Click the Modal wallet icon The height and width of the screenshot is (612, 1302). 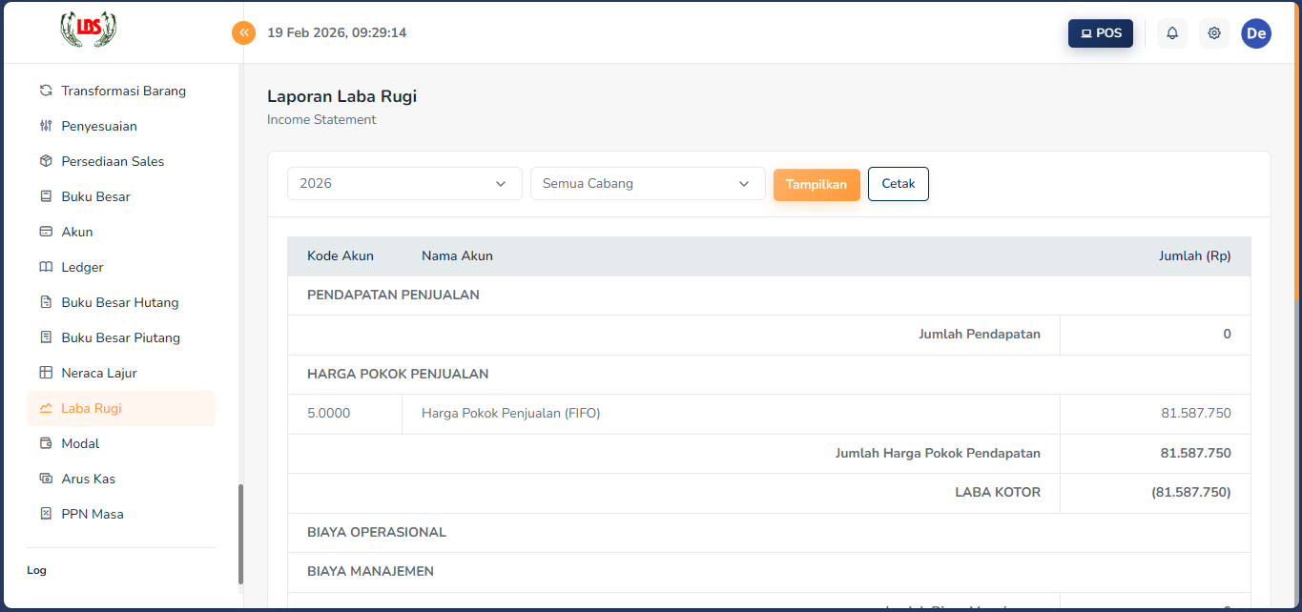tap(46, 443)
